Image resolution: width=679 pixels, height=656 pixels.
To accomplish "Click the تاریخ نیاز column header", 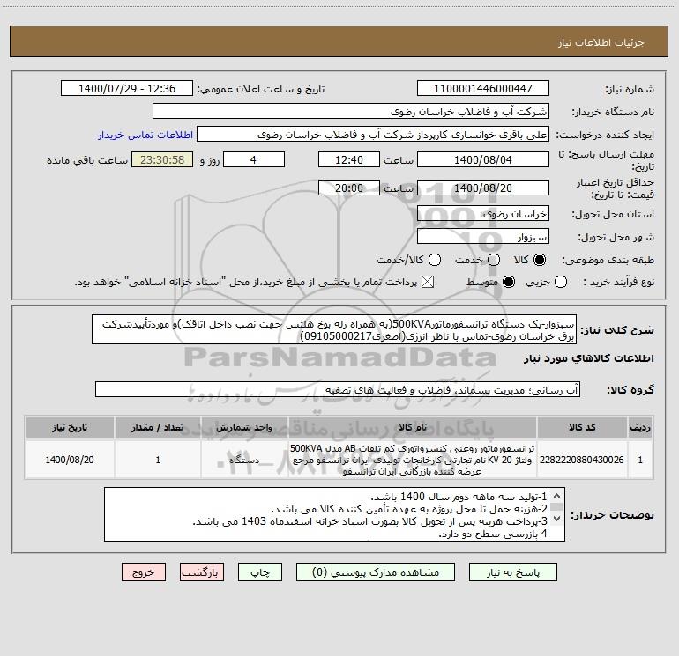I will click(70, 428).
